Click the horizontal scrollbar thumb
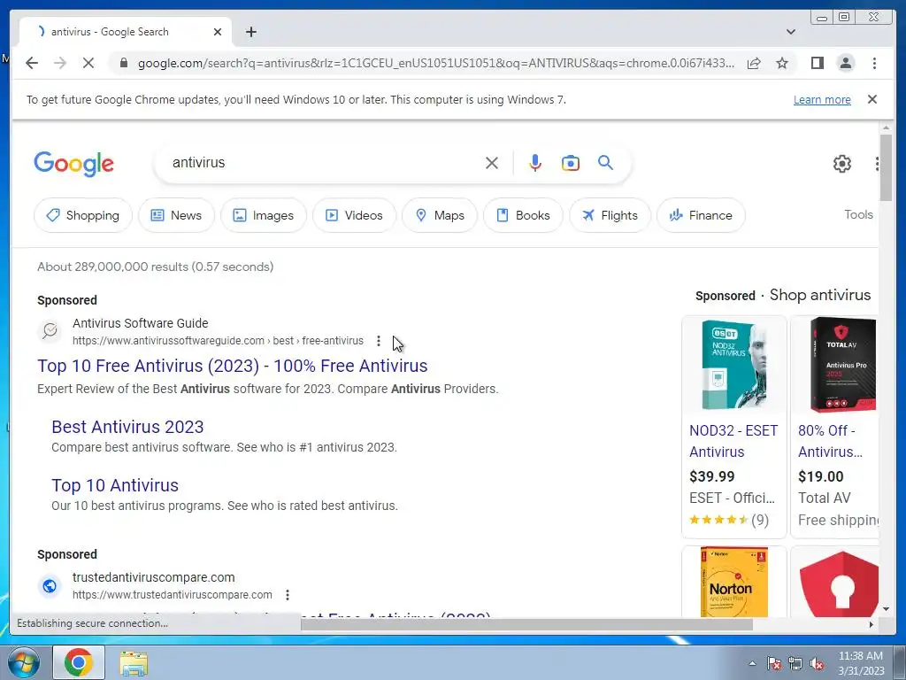 [526, 624]
